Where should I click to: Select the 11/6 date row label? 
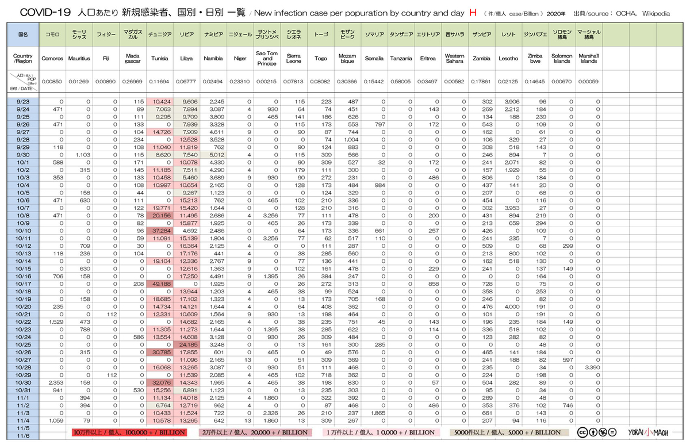point(23,435)
